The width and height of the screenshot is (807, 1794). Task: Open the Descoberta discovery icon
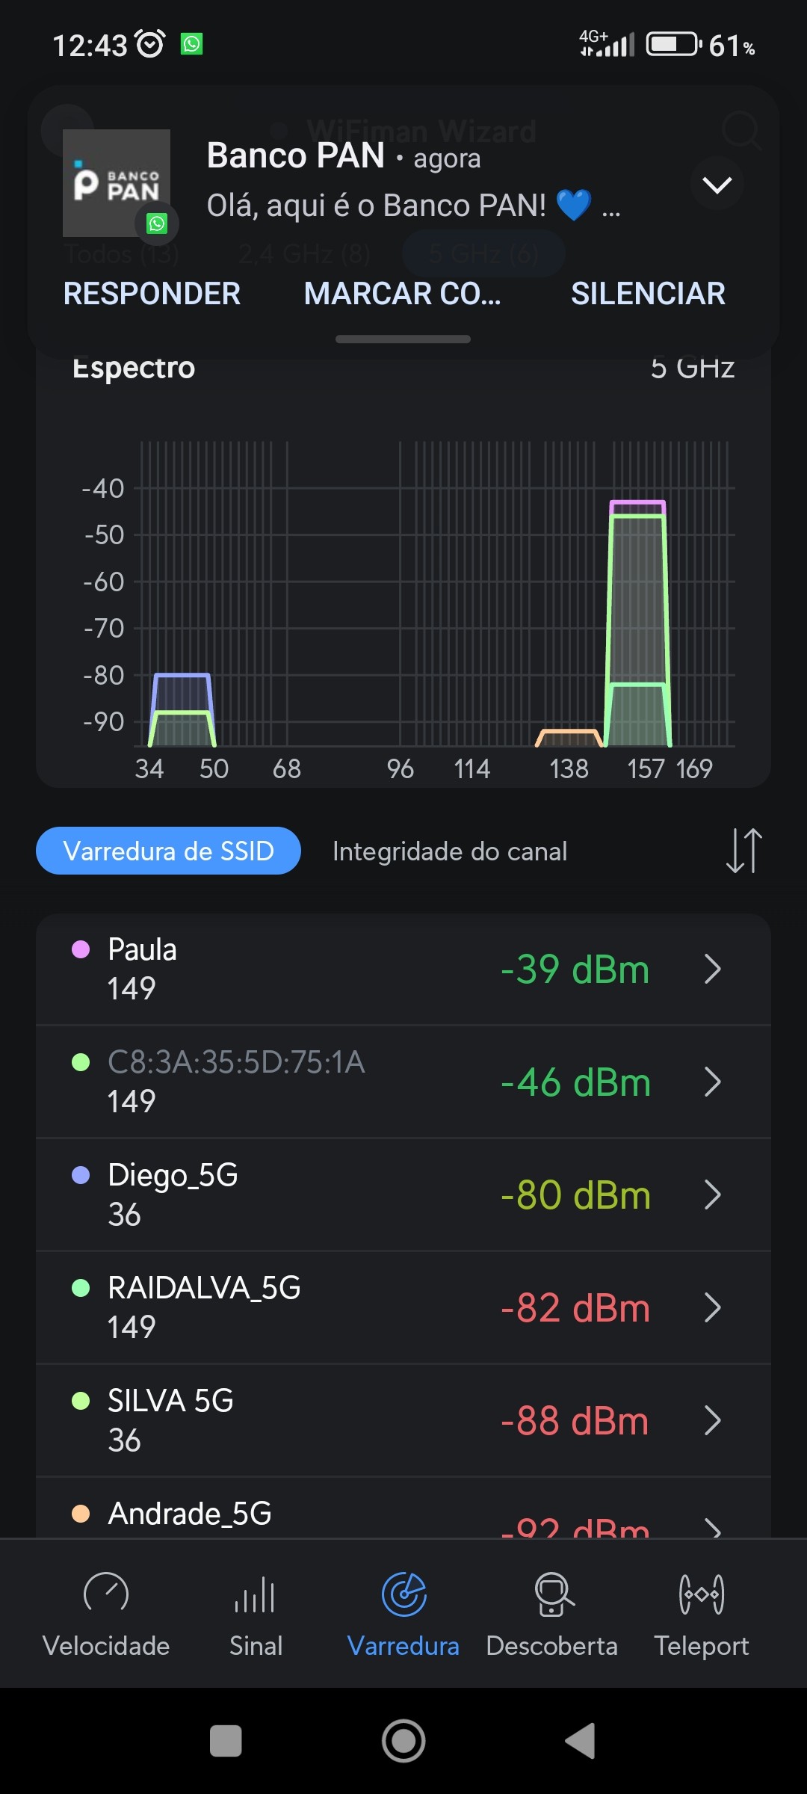click(552, 1594)
